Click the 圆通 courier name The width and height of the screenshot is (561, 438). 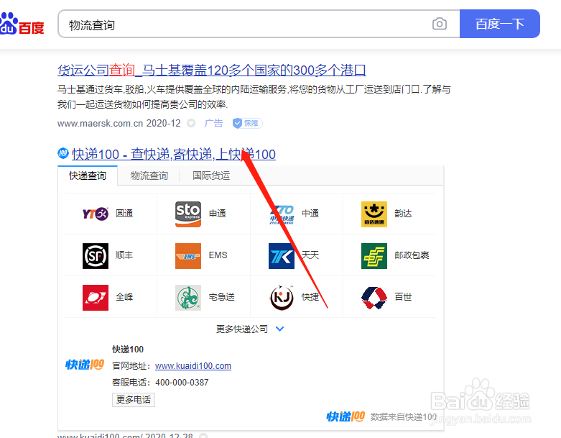(124, 214)
